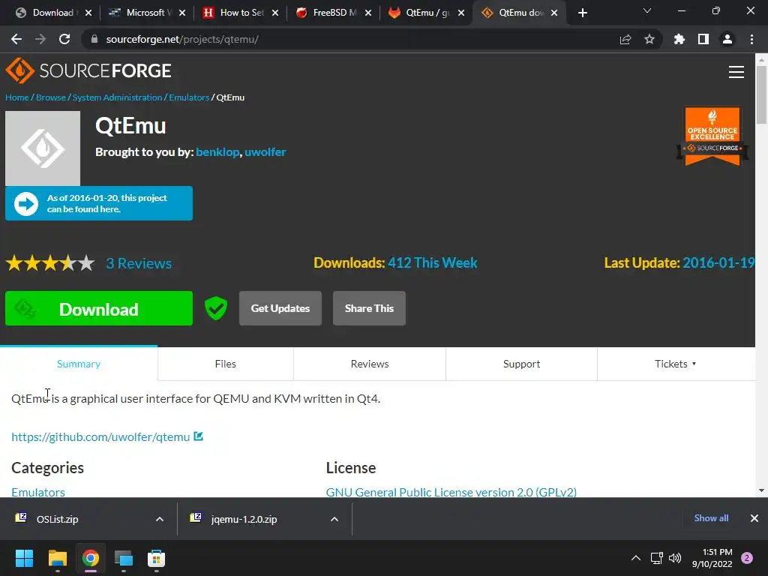
Task: Click the Share This button
Action: coord(369,308)
